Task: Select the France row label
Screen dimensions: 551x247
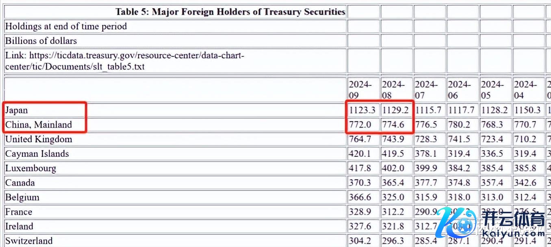Action: [19, 212]
